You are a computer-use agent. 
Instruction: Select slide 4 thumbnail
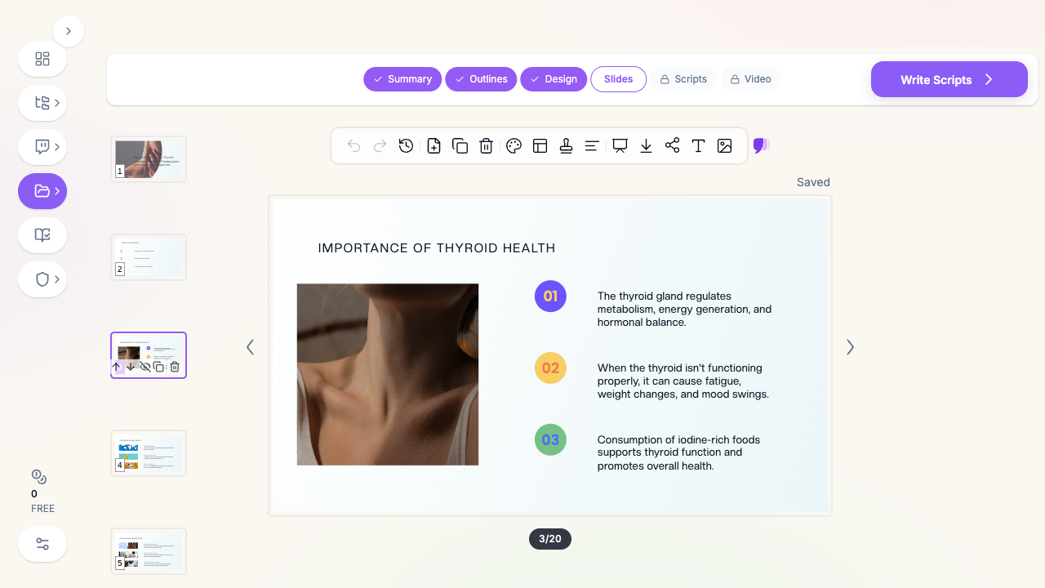[149, 453]
